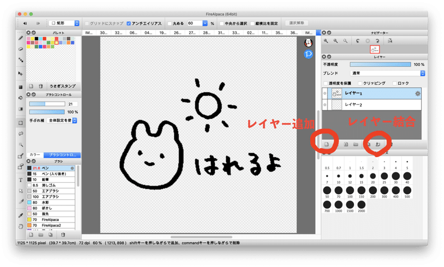Image resolution: width=444 pixels, height=267 pixels.
Task: Click the 選択解除 button
Action: click(x=296, y=23)
